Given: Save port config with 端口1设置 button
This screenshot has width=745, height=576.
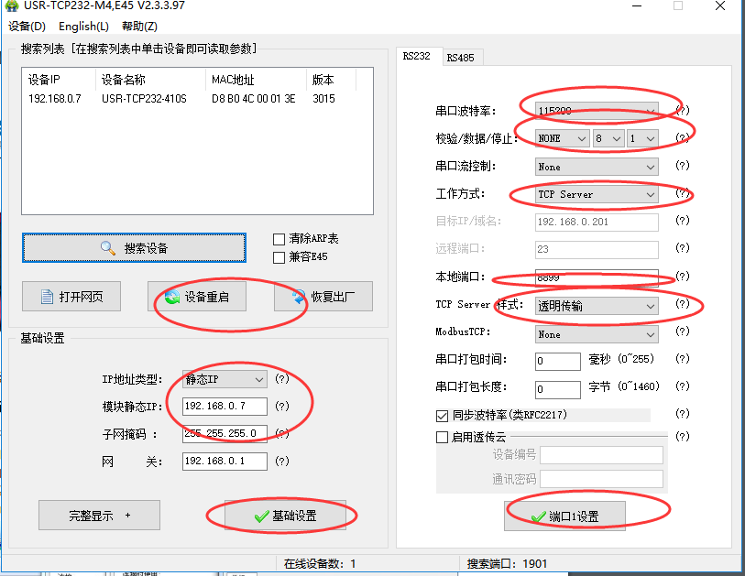Looking at the screenshot, I should point(564,516).
